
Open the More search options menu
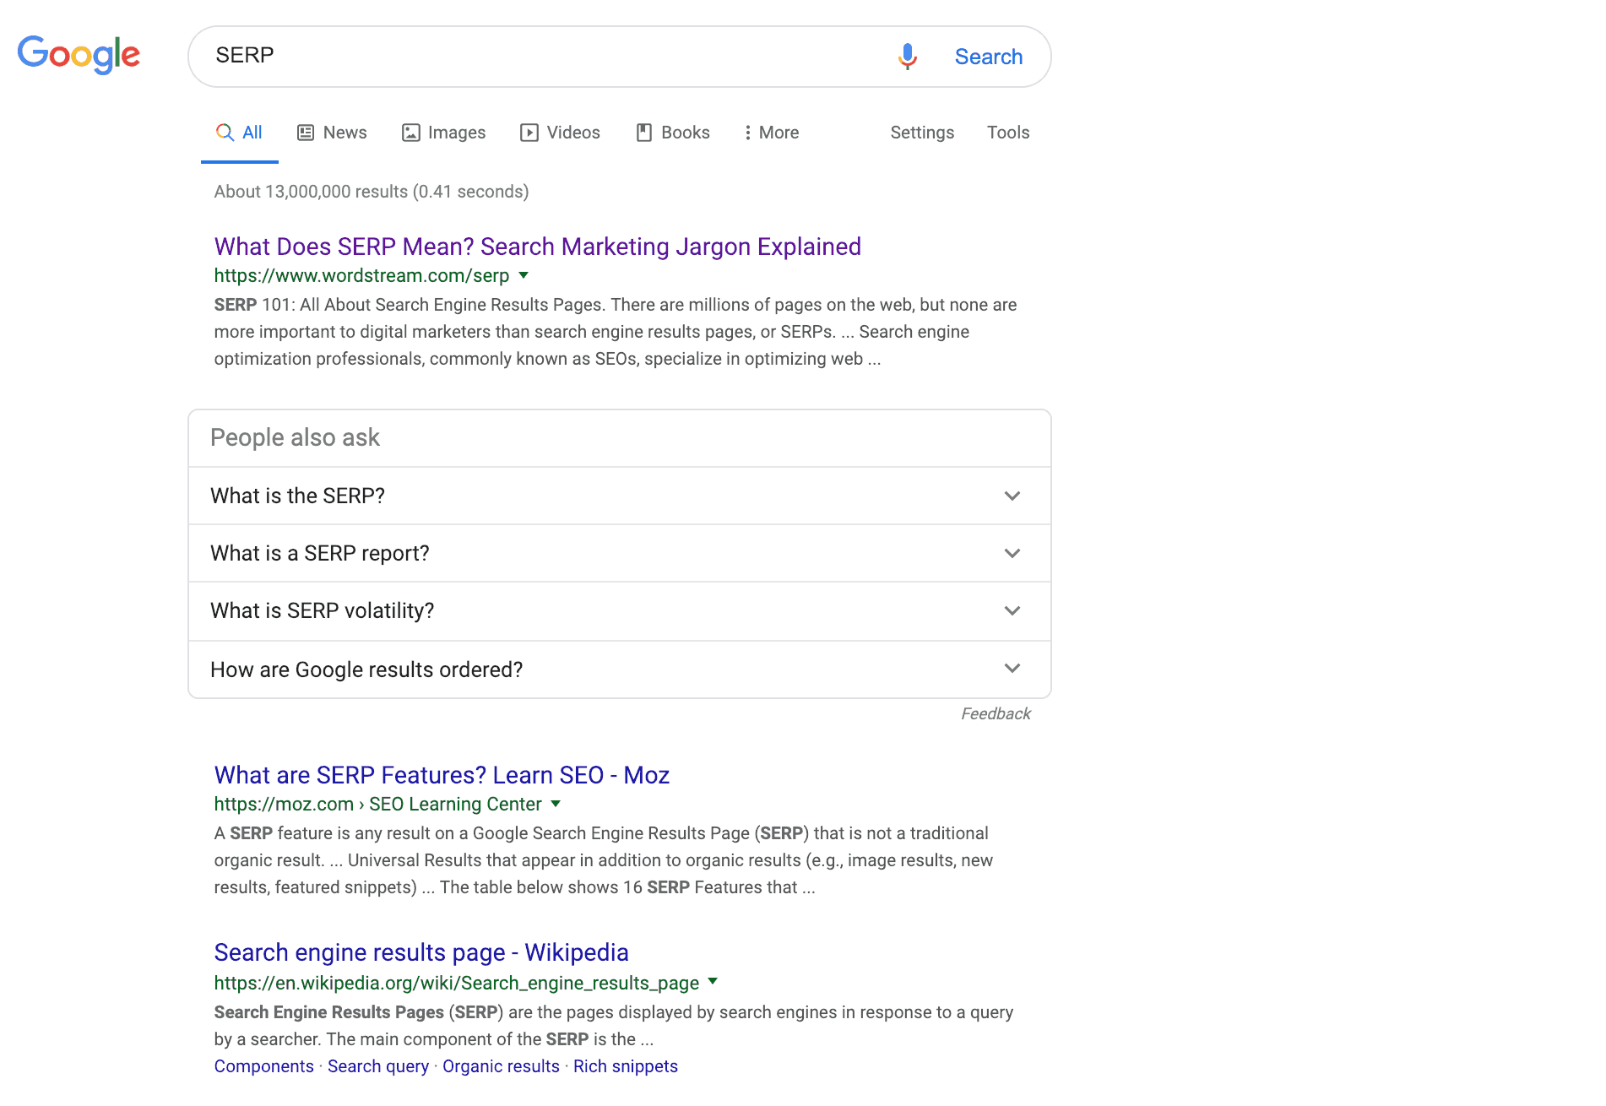772,133
